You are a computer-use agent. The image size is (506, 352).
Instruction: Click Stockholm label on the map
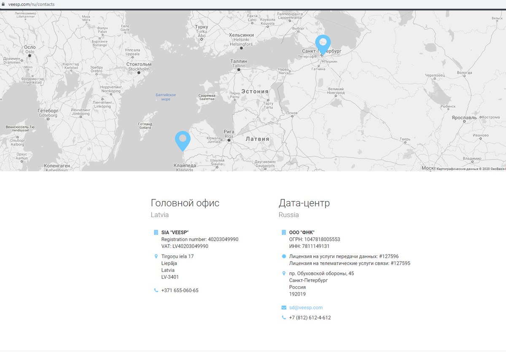pyautogui.click(x=139, y=67)
